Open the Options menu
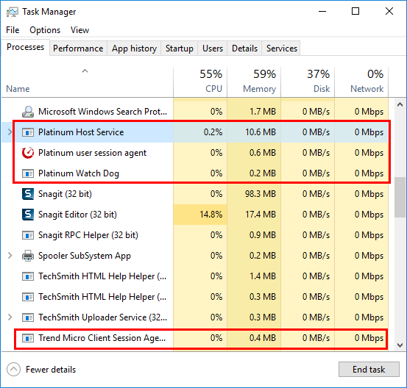407x388 pixels. pos(45,30)
